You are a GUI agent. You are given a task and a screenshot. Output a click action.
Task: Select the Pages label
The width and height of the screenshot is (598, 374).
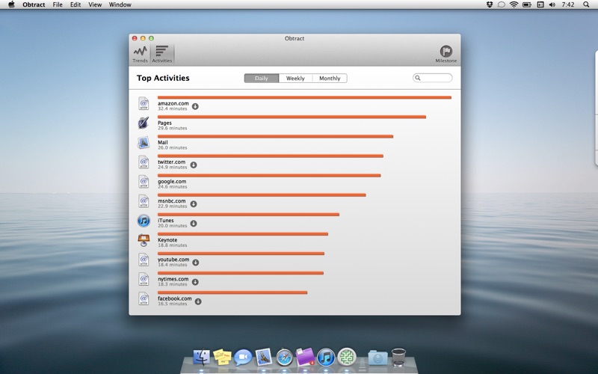coord(164,123)
